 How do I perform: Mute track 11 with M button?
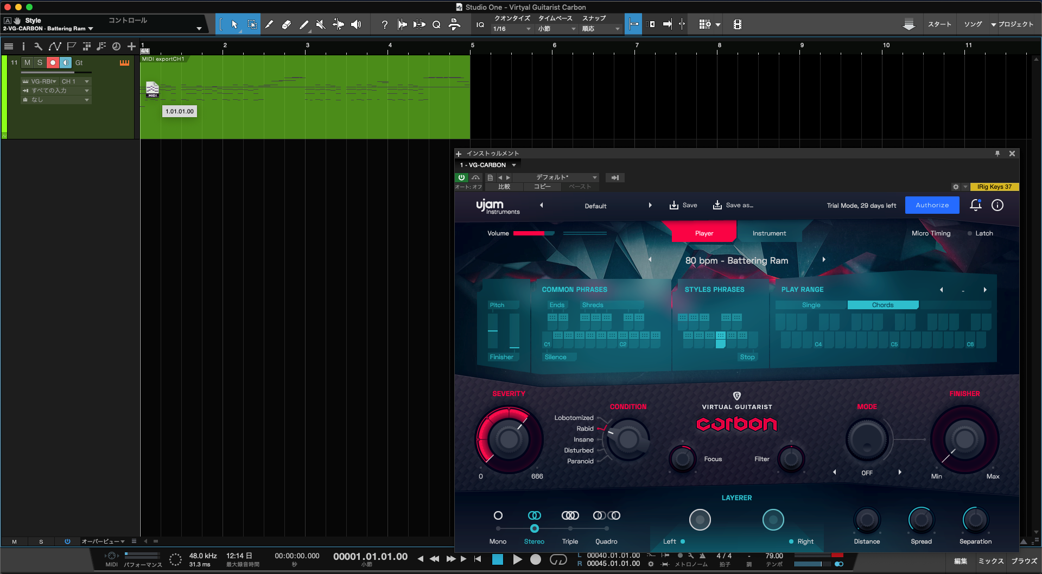point(27,63)
